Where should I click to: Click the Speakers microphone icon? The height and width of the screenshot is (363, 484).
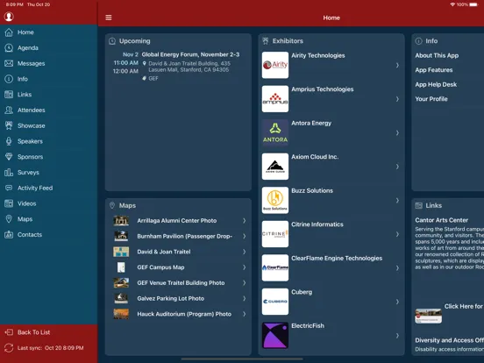coord(9,141)
